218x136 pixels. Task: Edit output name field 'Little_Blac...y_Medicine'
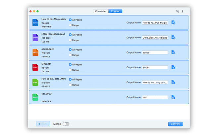click(155, 38)
